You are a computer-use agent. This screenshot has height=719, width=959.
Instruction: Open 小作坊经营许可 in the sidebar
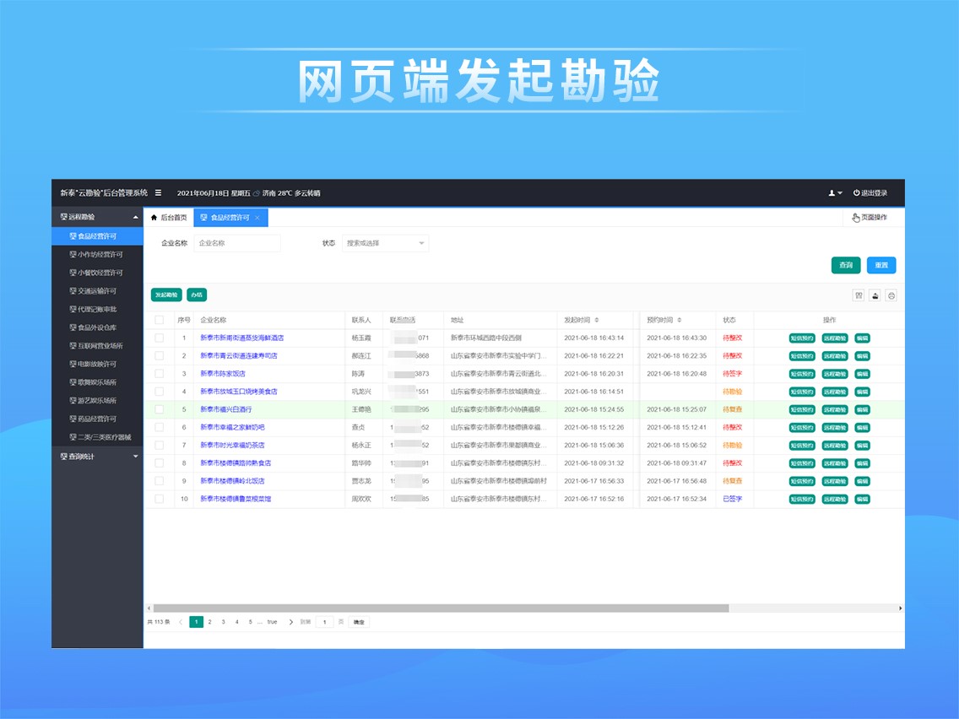click(100, 254)
